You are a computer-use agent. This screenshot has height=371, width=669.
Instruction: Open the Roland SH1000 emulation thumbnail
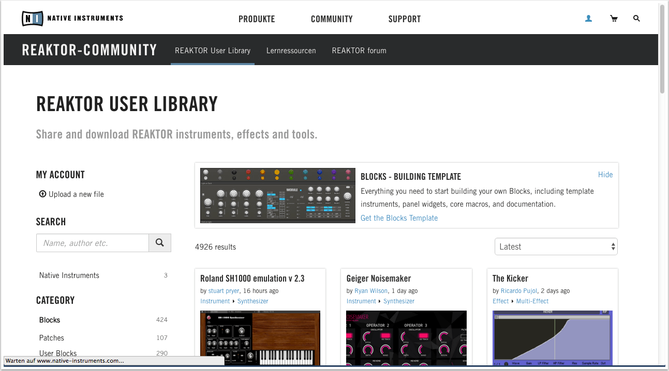(260, 338)
